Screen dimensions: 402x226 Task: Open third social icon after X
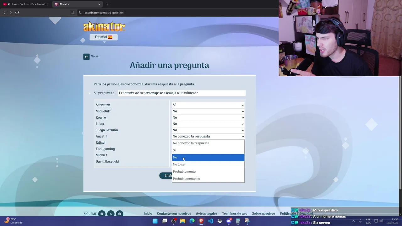(x=119, y=214)
